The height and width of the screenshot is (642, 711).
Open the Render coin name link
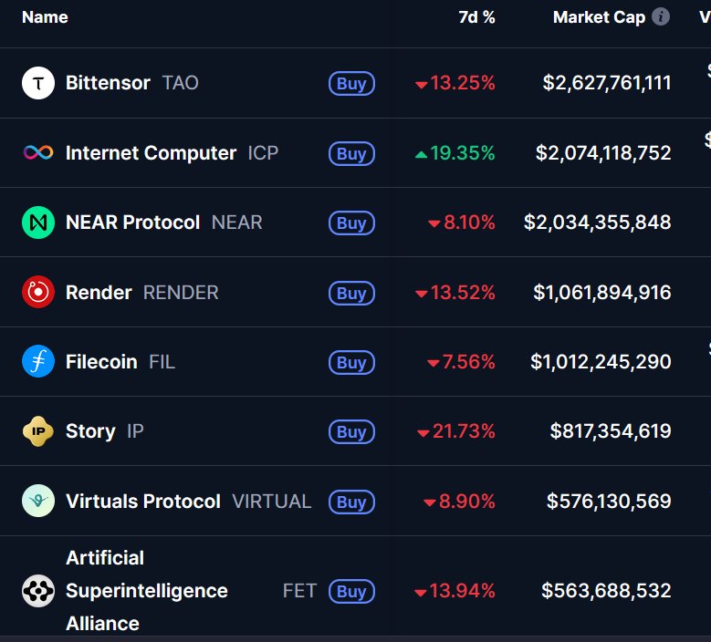click(99, 293)
